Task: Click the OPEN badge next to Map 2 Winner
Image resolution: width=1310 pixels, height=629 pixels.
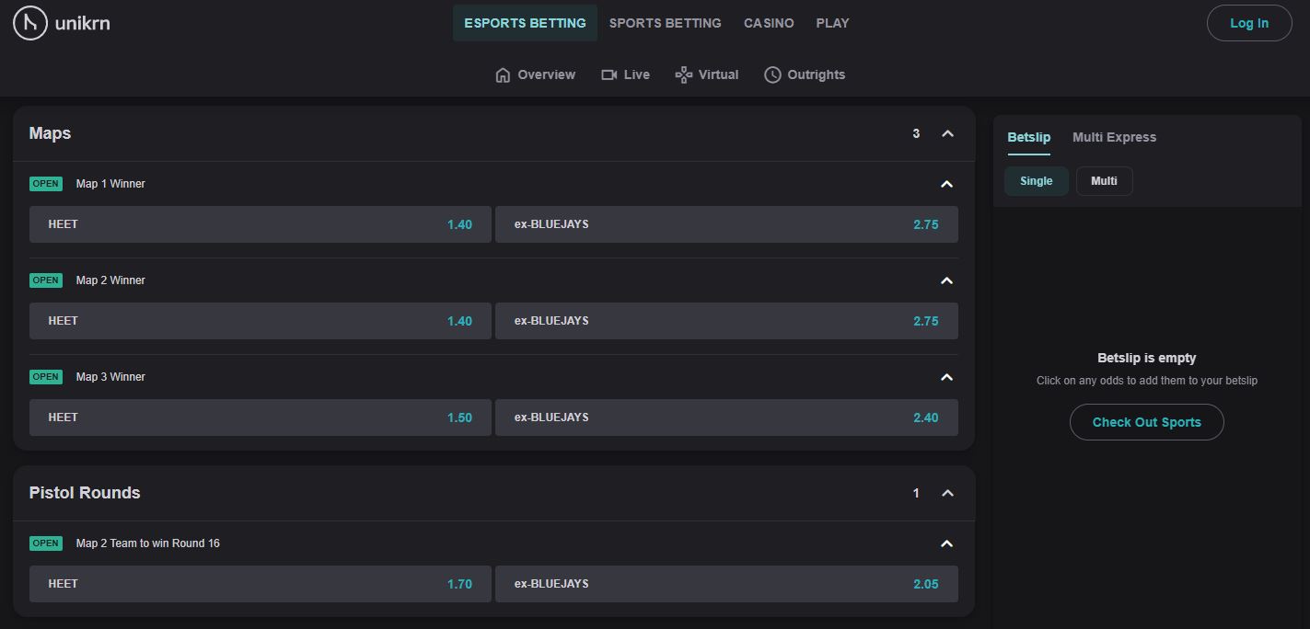Action: (45, 280)
